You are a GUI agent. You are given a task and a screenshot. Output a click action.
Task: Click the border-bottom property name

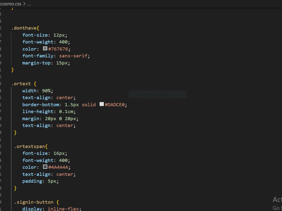coord(41,105)
